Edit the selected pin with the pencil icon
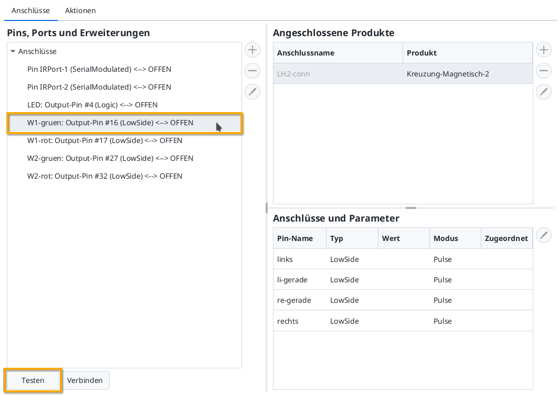 click(x=252, y=92)
